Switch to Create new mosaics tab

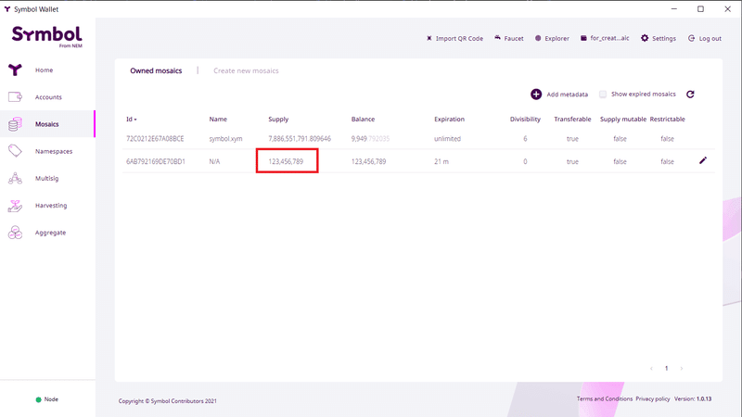(x=246, y=71)
